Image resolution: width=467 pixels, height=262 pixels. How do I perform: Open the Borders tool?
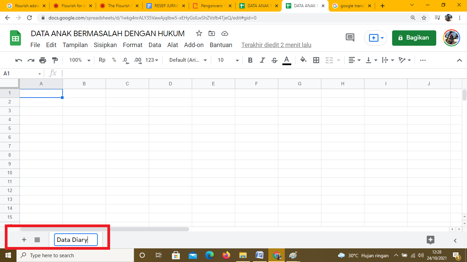click(x=316, y=60)
